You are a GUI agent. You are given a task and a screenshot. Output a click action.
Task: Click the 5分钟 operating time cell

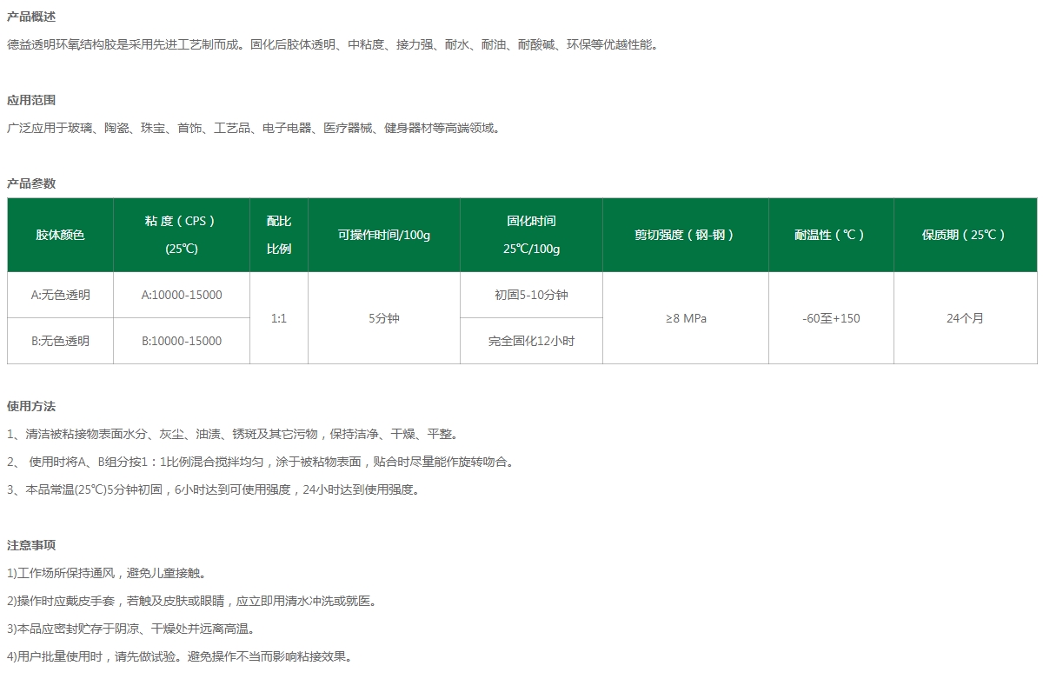tap(383, 318)
